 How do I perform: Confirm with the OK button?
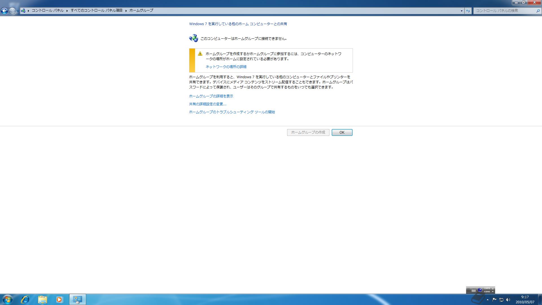[342, 132]
